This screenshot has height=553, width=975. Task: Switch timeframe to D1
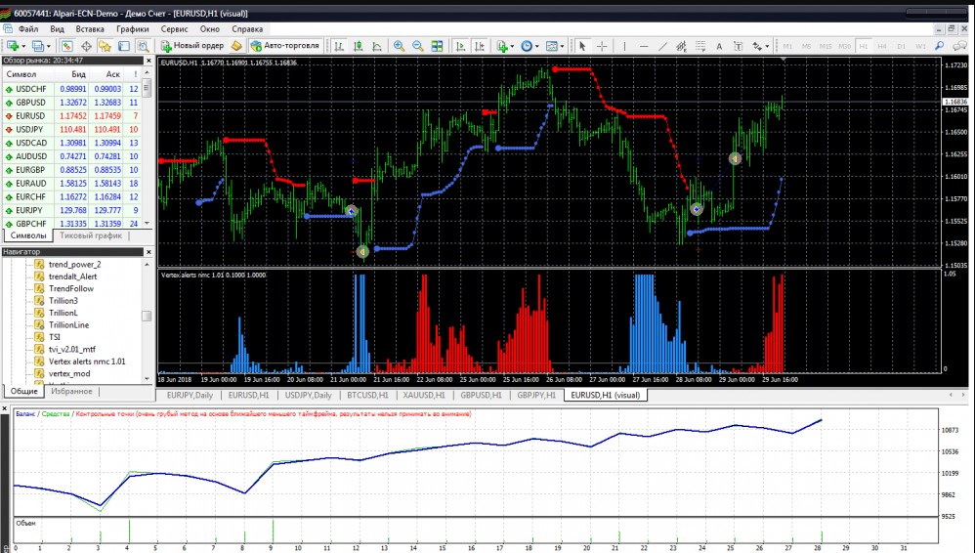click(x=902, y=46)
